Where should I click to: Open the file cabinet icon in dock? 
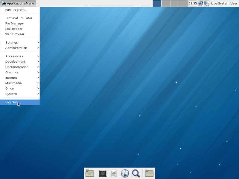click(x=114, y=173)
